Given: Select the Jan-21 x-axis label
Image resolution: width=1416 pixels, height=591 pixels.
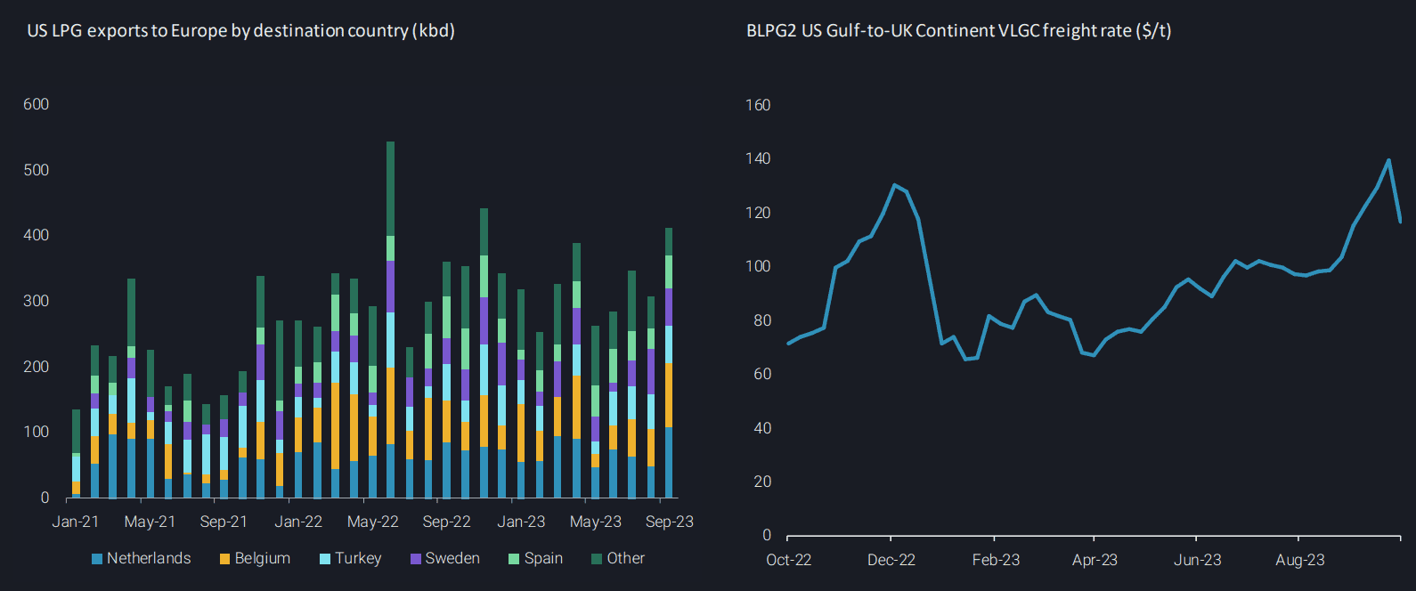Looking at the screenshot, I should 76,522.
